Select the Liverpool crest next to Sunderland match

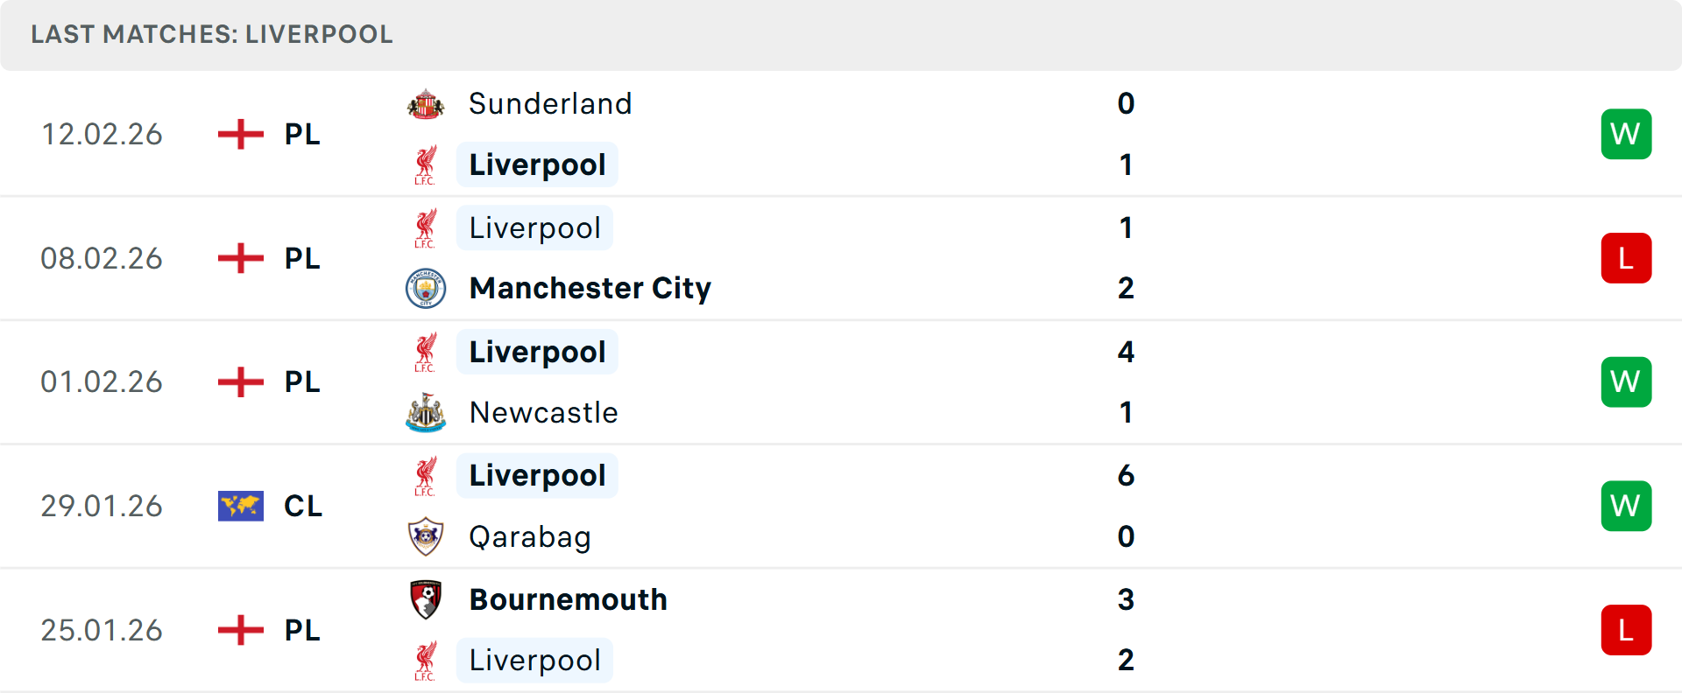[427, 164]
